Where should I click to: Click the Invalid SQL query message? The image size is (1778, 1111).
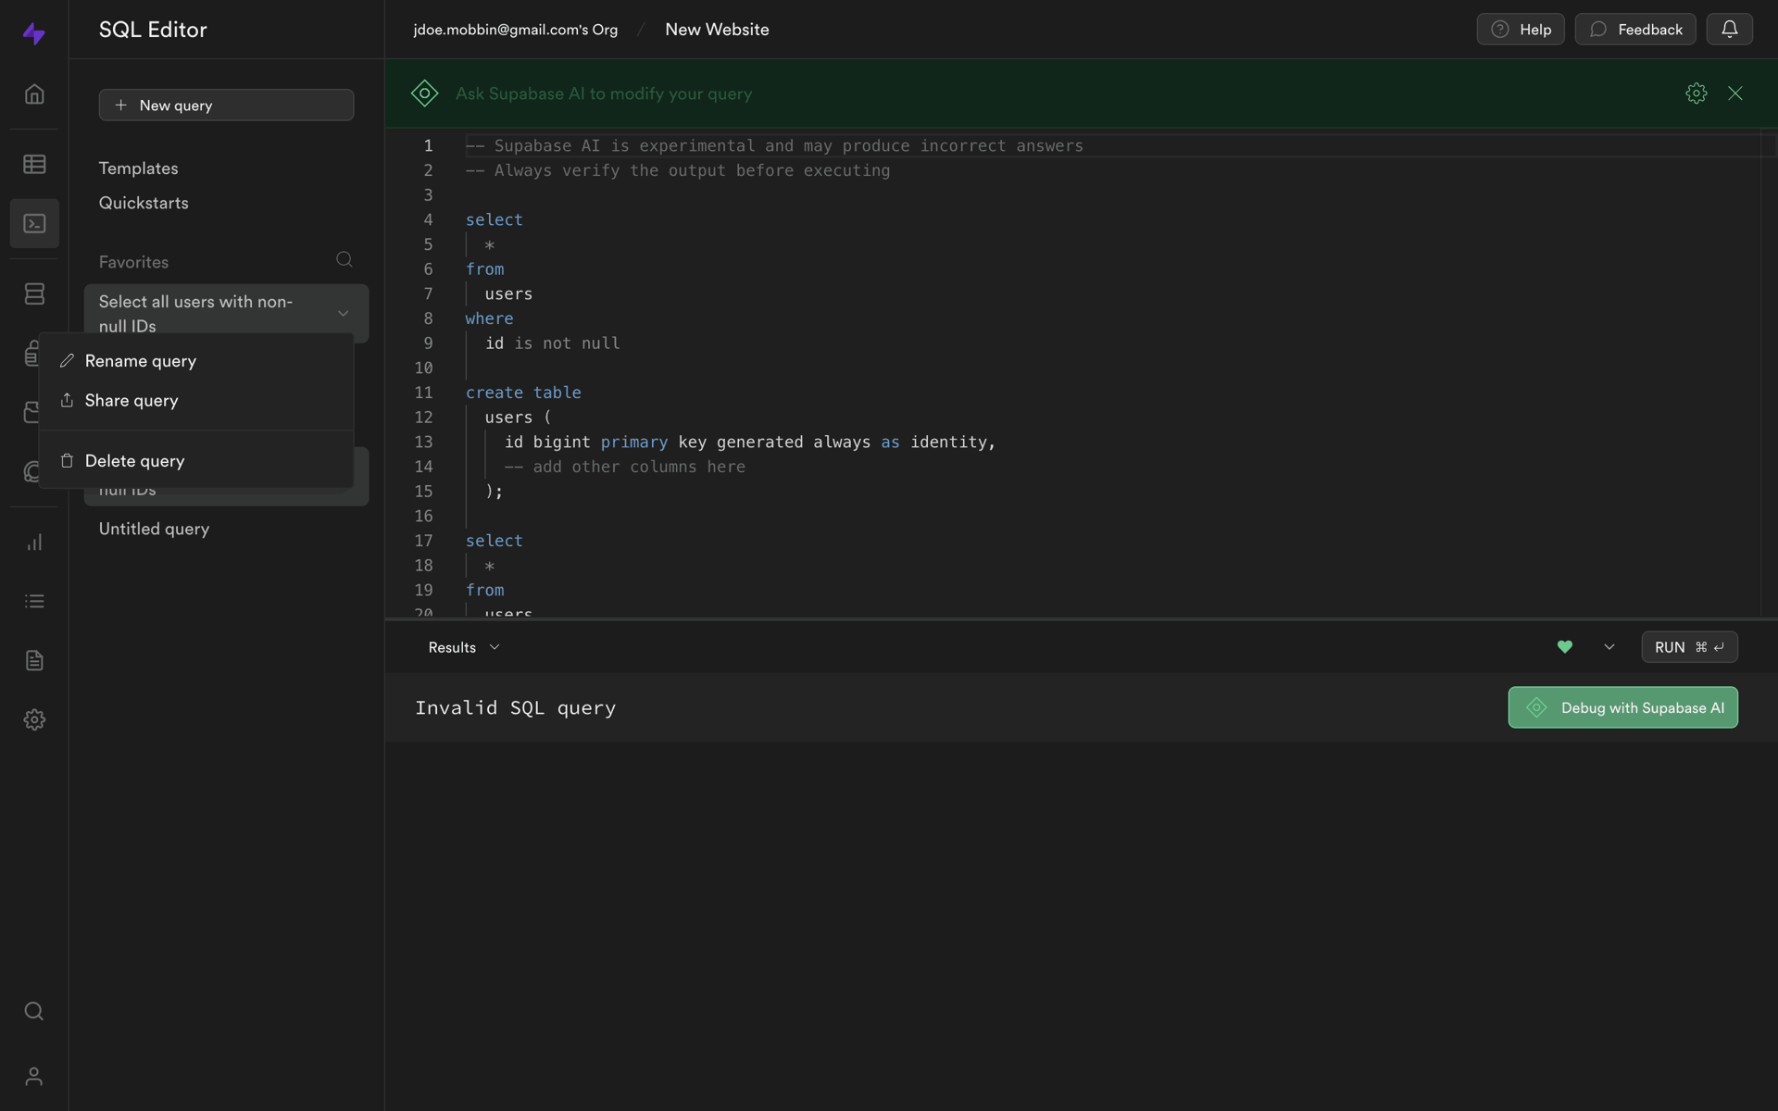pos(515,708)
